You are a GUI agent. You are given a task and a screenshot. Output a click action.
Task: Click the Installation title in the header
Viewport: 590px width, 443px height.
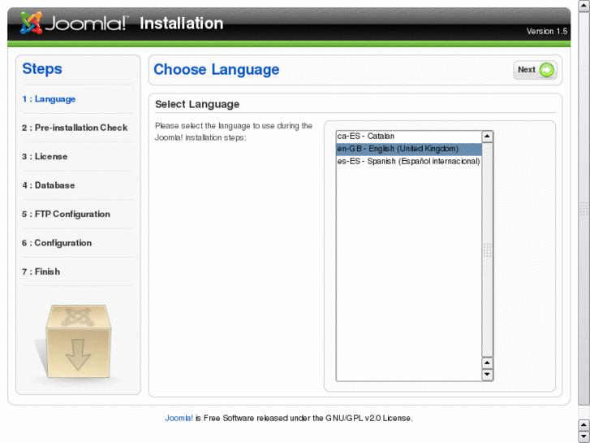point(181,24)
